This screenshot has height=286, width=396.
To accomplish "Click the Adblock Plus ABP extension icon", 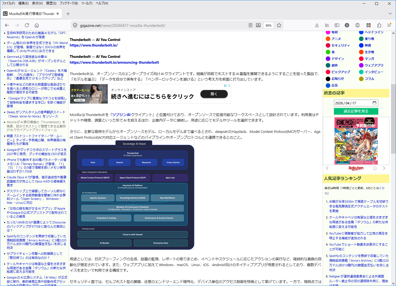I will 357,25.
